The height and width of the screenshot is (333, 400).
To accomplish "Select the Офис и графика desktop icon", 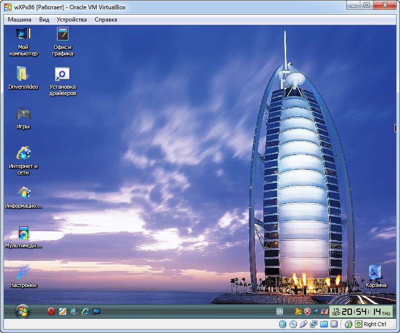I will [x=63, y=34].
